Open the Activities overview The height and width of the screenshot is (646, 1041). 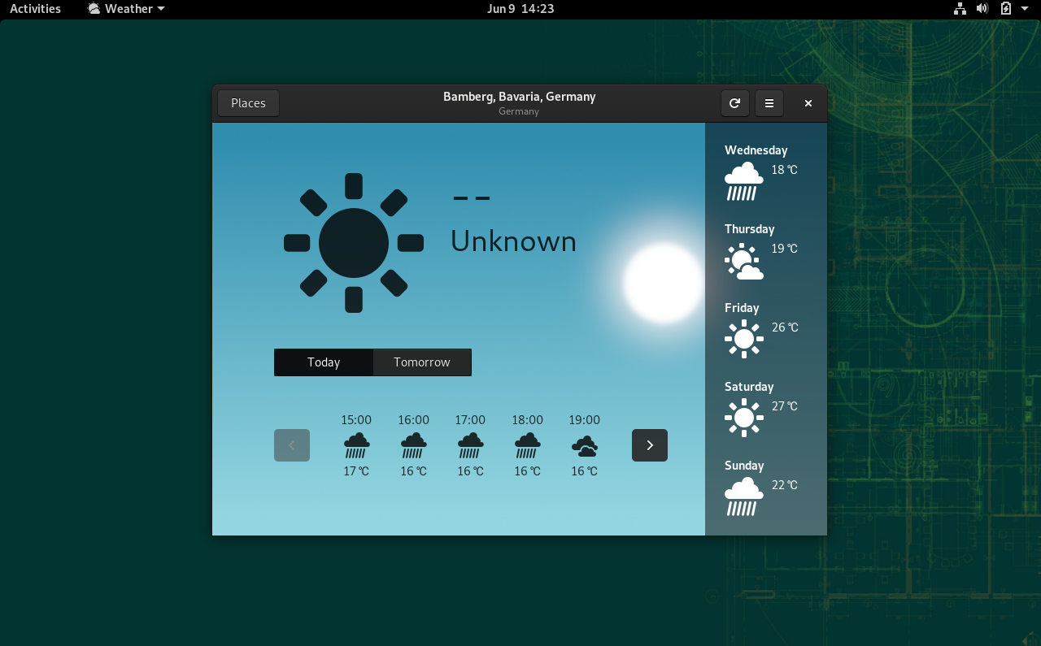coord(35,9)
